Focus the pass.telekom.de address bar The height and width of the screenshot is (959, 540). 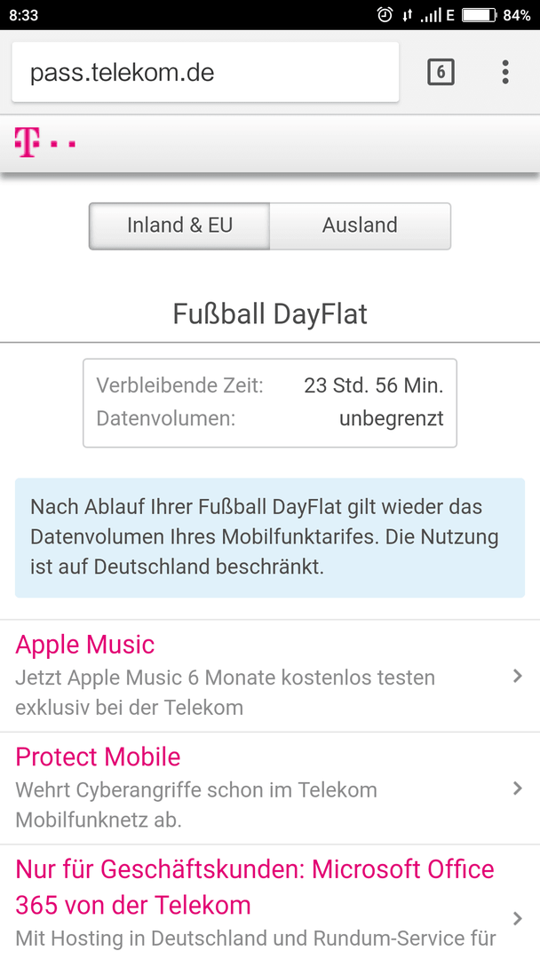pos(205,72)
